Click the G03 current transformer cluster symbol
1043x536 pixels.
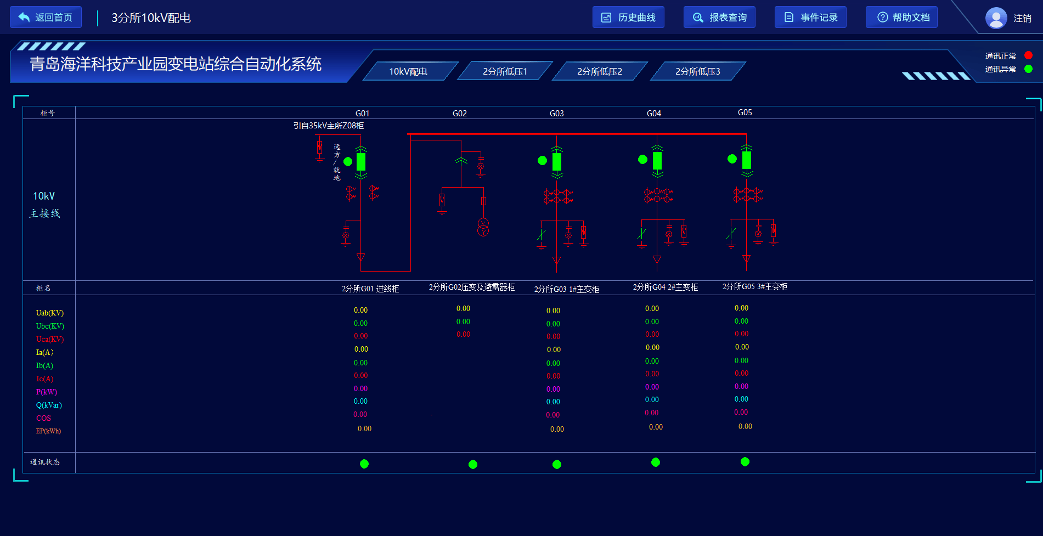point(558,196)
